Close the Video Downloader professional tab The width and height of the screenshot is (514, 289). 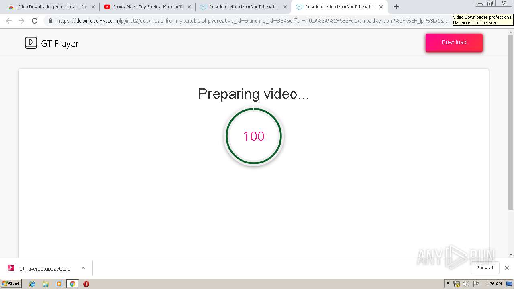[x=93, y=7]
